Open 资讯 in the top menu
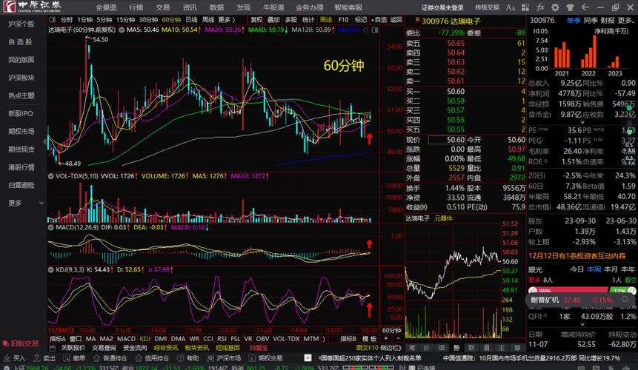The image size is (638, 370). click(x=190, y=7)
